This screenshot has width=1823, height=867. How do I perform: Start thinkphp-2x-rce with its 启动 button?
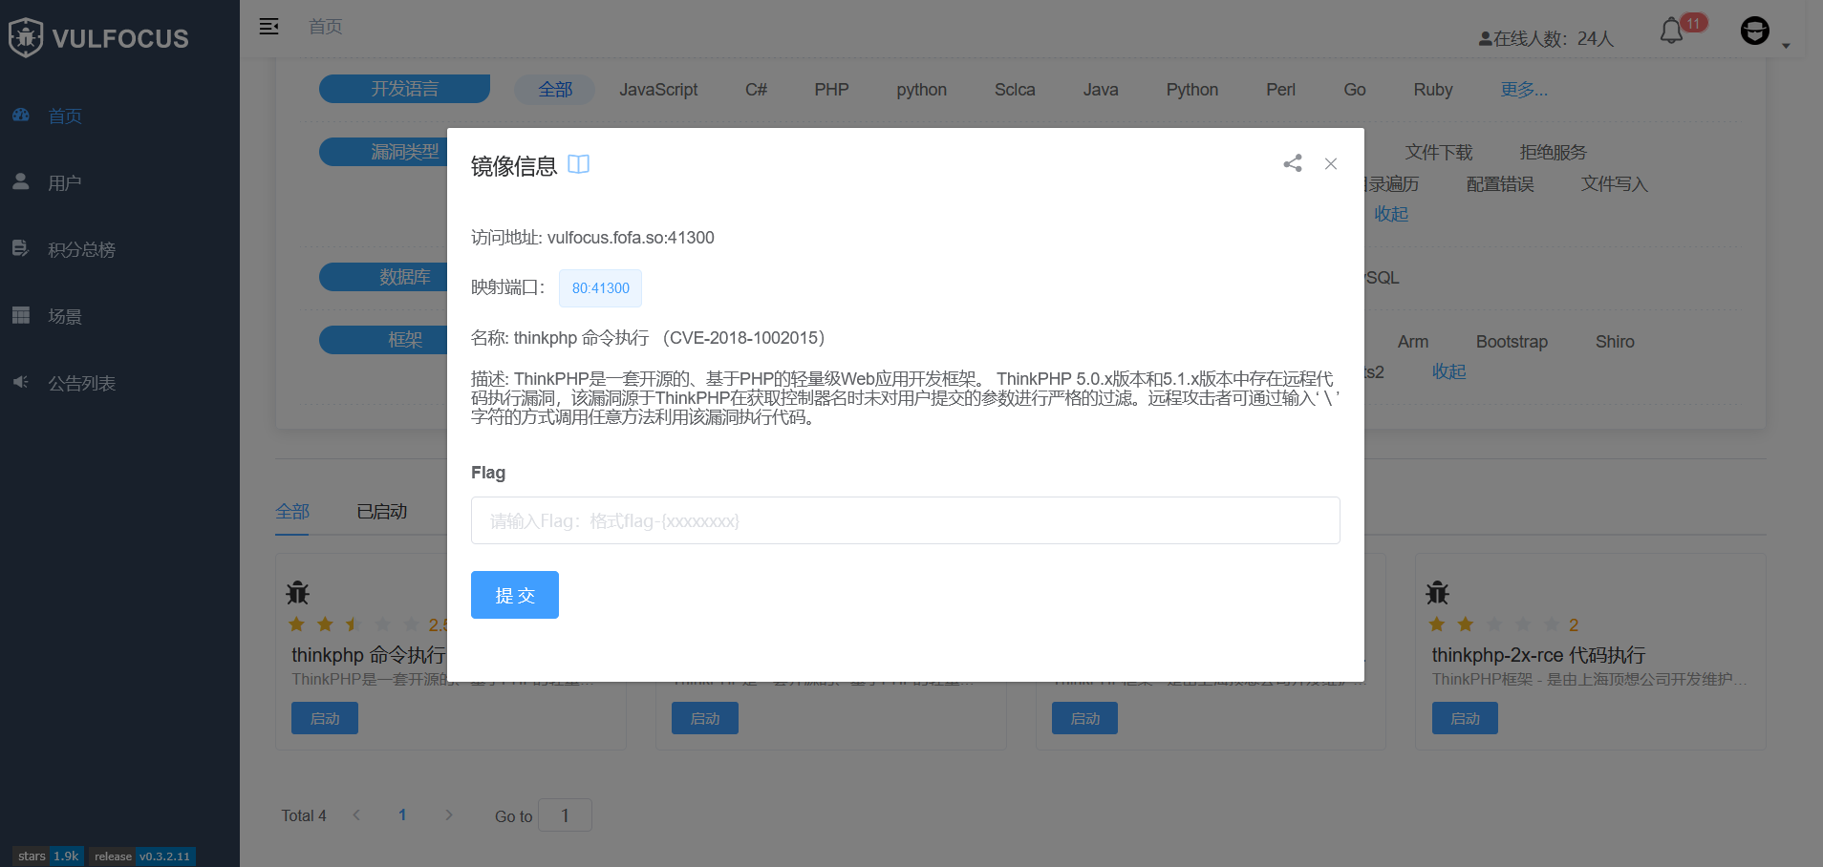(x=1464, y=717)
